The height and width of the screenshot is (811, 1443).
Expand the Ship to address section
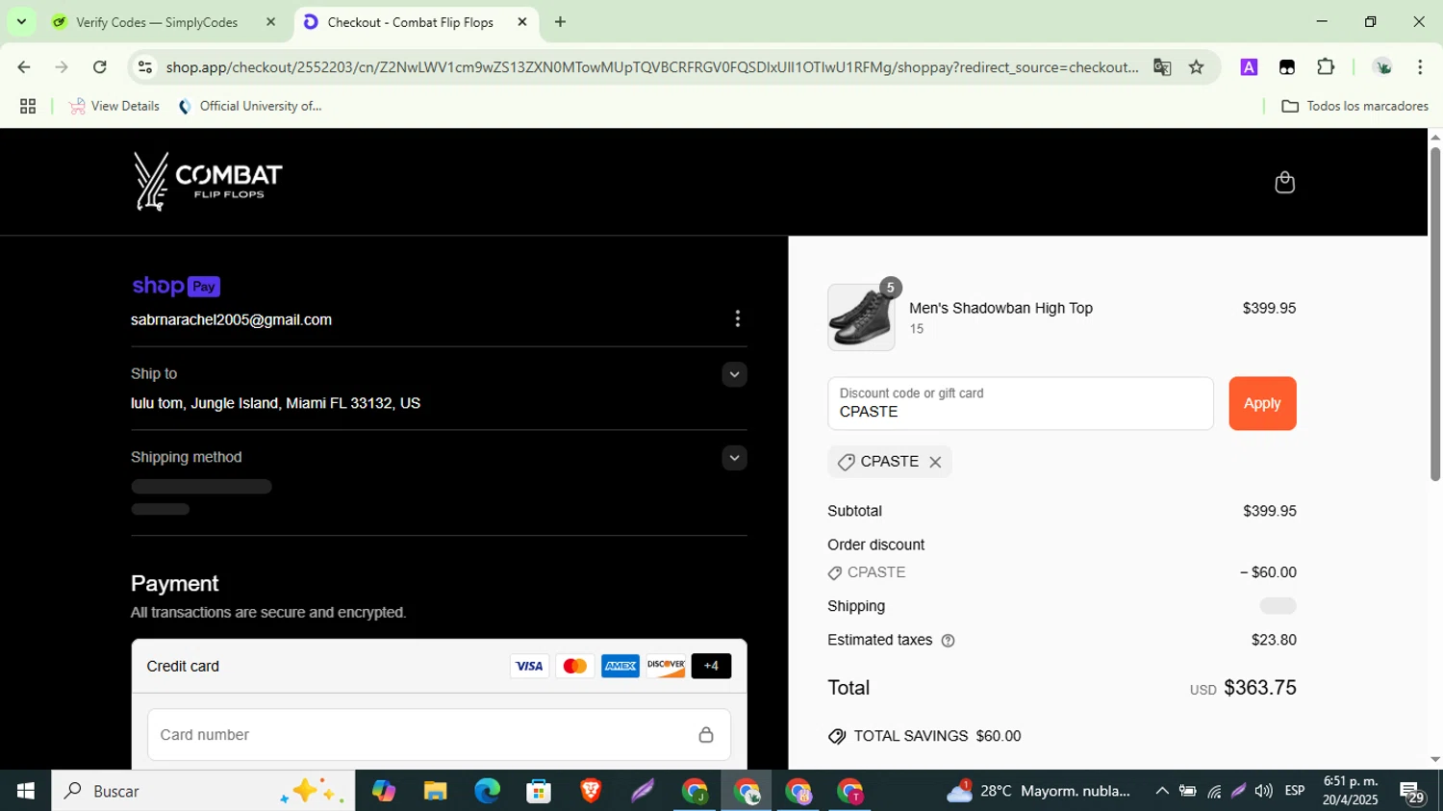(x=734, y=374)
